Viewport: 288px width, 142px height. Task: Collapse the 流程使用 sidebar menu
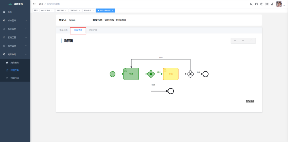[x=15, y=54]
